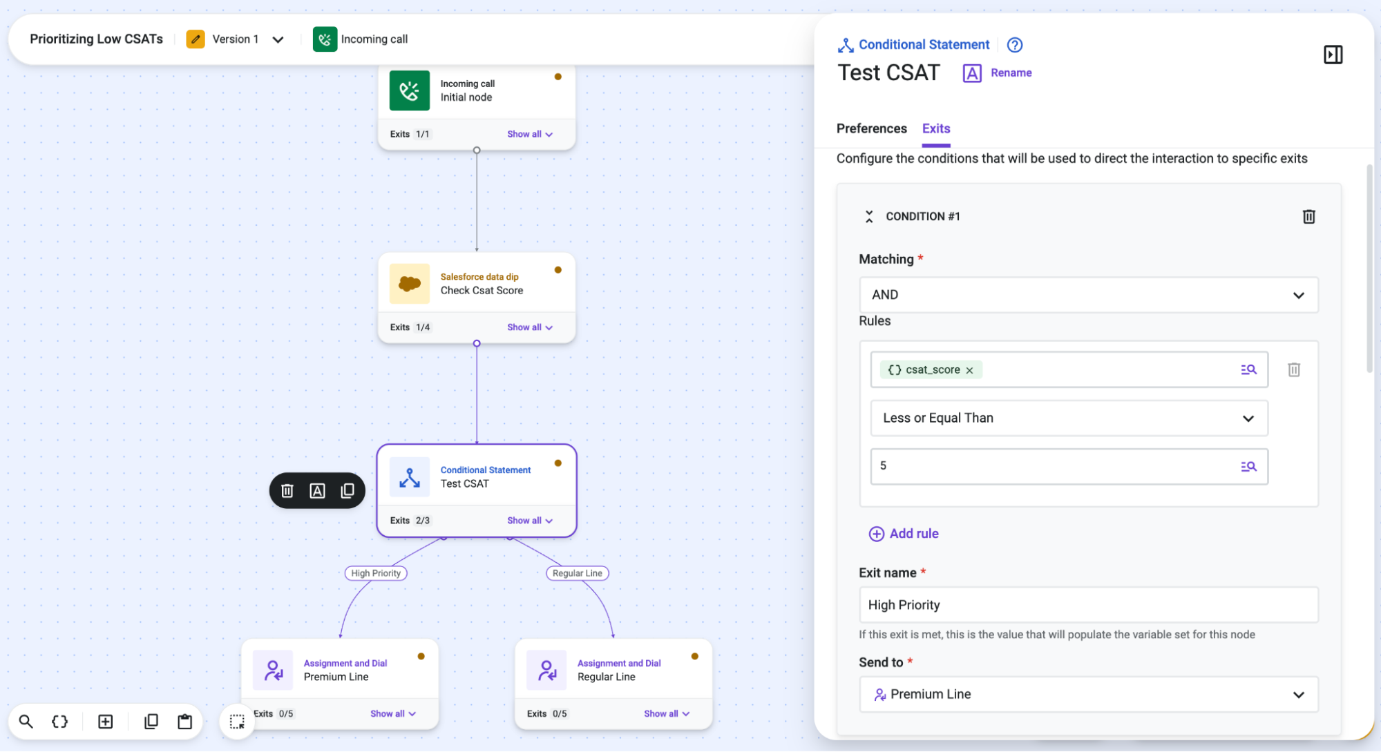The image size is (1381, 752).
Task: Open the canvas search magnifier tool
Action: (x=26, y=722)
